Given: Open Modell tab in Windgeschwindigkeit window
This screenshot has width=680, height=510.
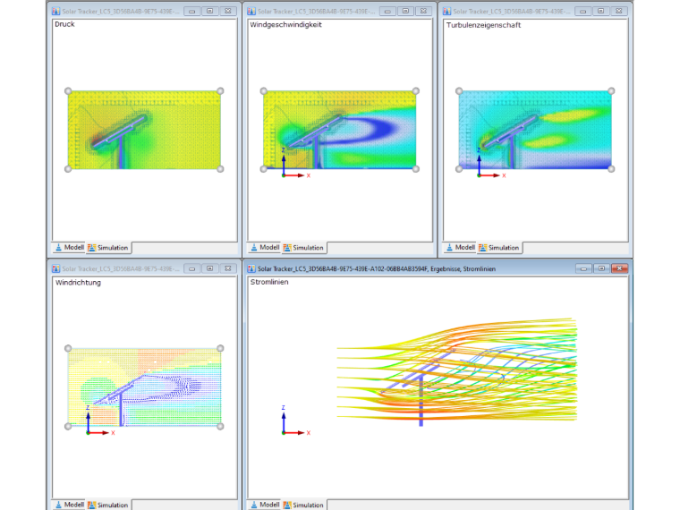Looking at the screenshot, I should click(x=265, y=248).
